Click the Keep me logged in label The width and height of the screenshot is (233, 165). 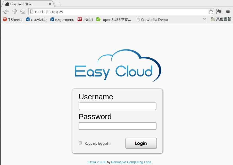pos(98,143)
